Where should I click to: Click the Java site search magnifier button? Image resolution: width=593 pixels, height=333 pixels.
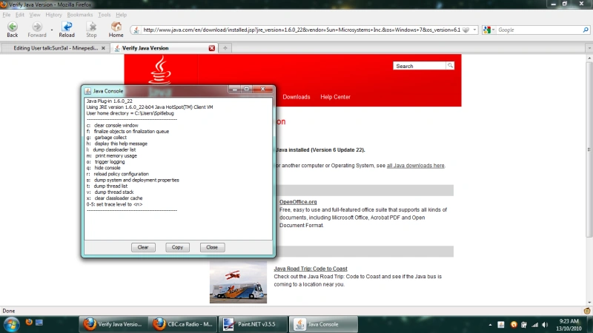(x=450, y=66)
